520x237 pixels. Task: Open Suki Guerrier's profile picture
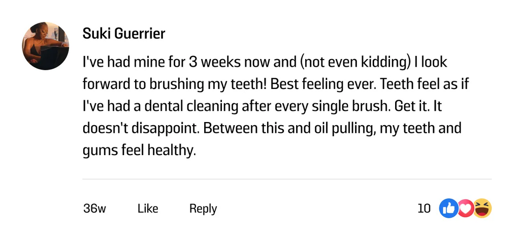coord(46,46)
